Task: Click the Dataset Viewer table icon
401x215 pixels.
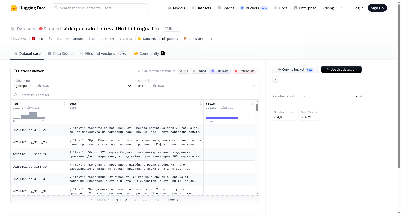Action: pos(15,71)
